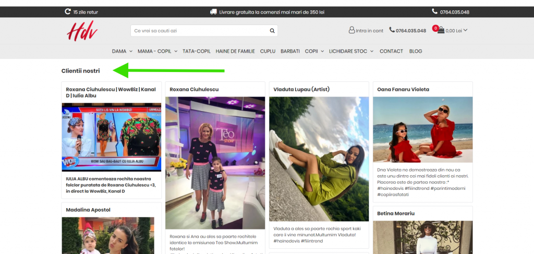Expand the LICHIDARE STOC menu
This screenshot has height=254, width=534.
[351, 51]
